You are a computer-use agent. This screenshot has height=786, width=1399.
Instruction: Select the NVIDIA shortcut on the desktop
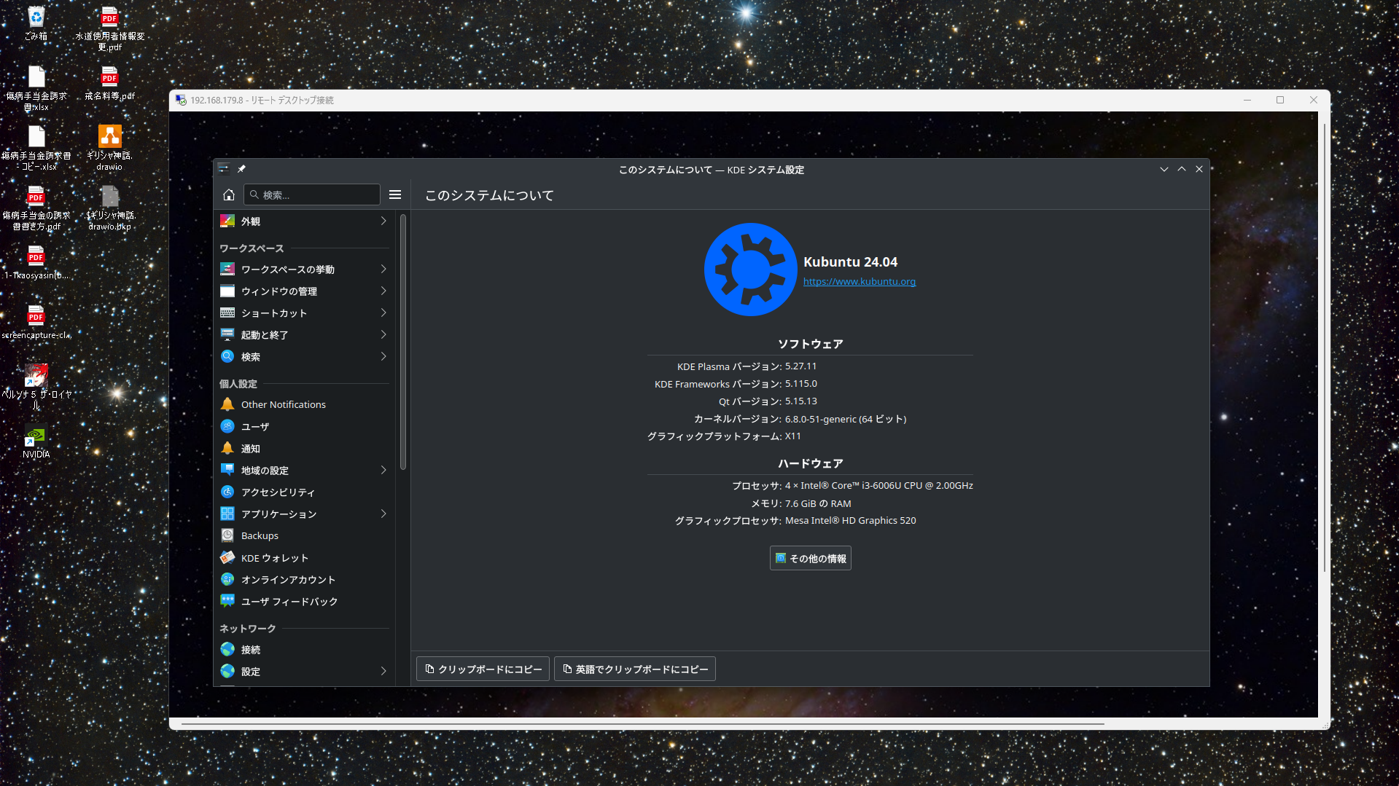36,441
